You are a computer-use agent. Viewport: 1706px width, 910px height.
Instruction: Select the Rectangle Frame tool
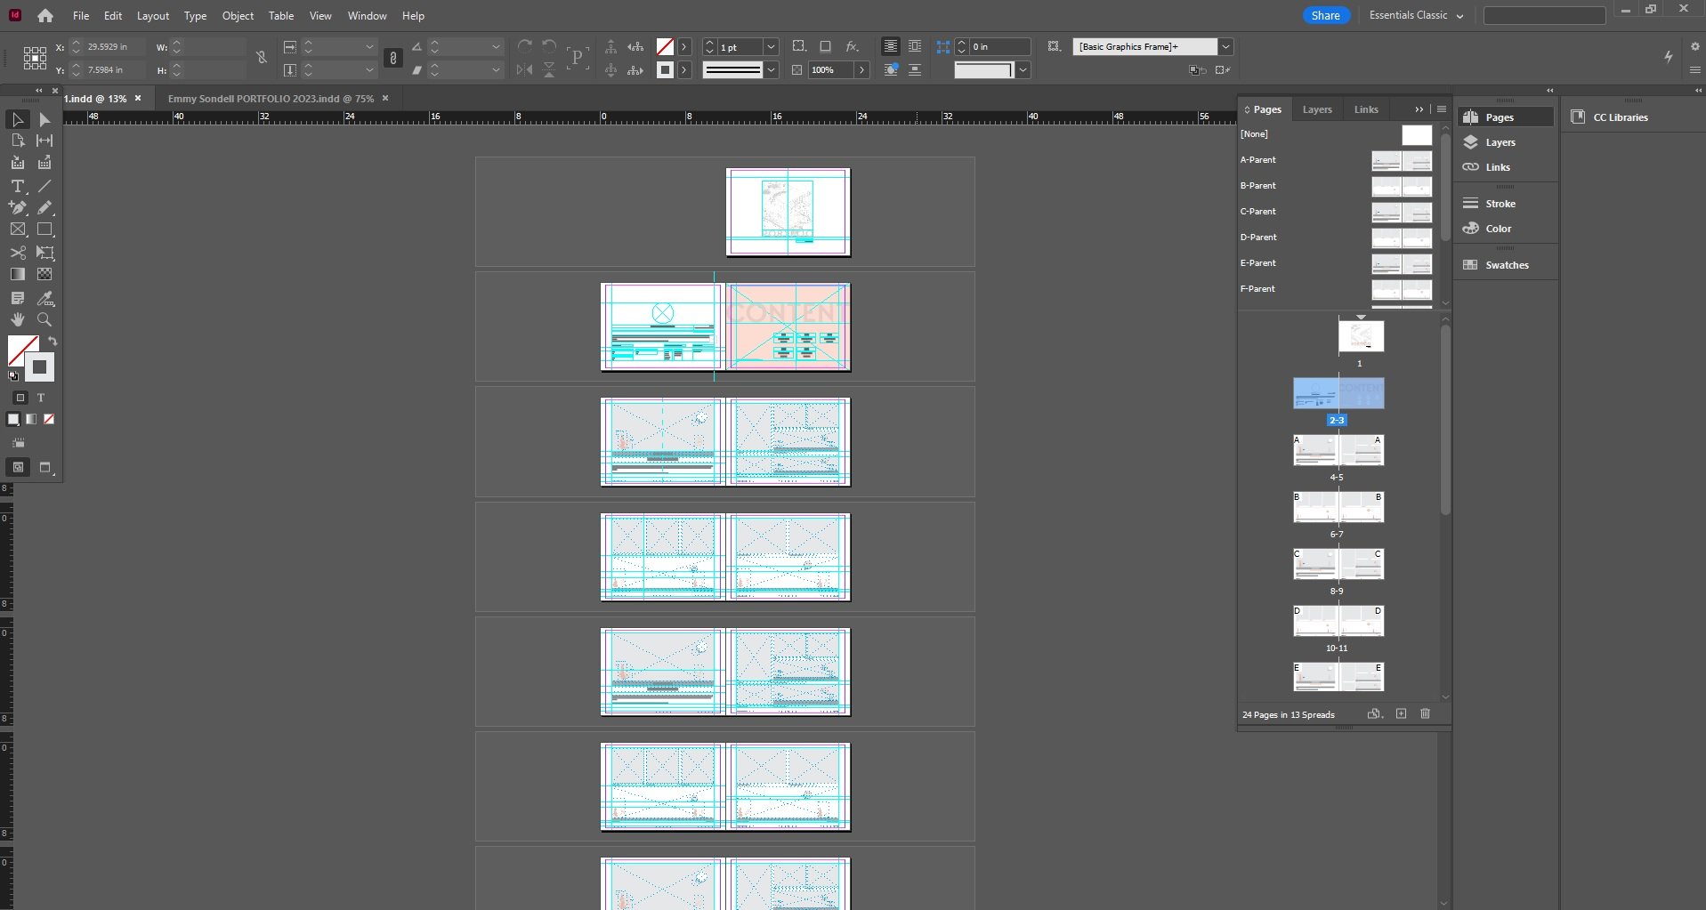pos(18,230)
